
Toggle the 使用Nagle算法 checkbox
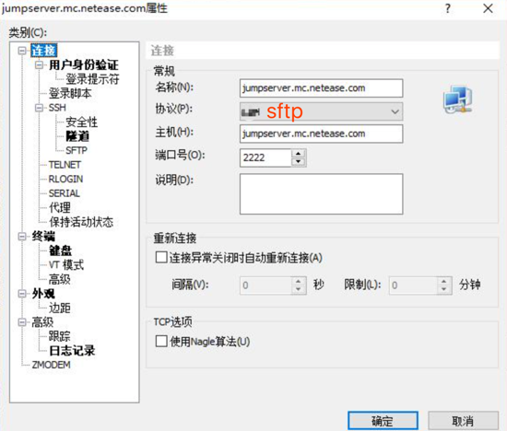pyautogui.click(x=161, y=341)
